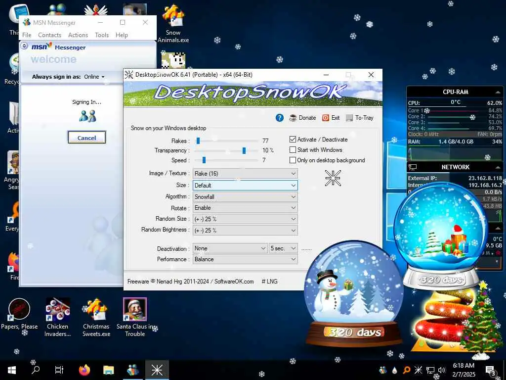Collapse the CPU-RAM gadget panel
The image size is (506, 380).
[x=497, y=92]
